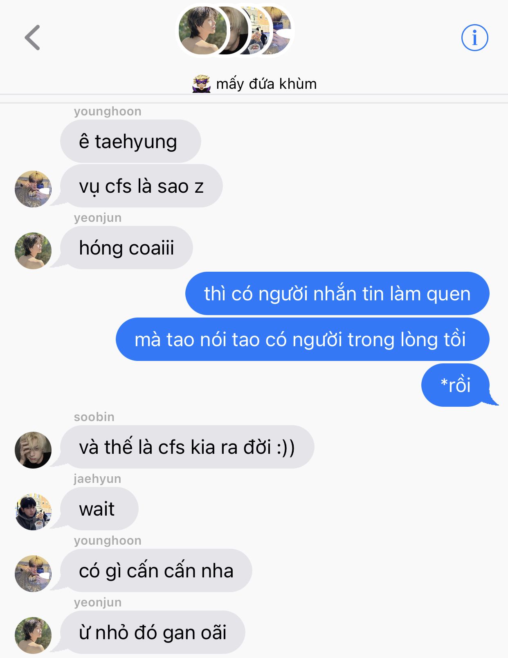Select the "*rồi" correction bubble
Image resolution: width=508 pixels, height=658 pixels.
(456, 385)
